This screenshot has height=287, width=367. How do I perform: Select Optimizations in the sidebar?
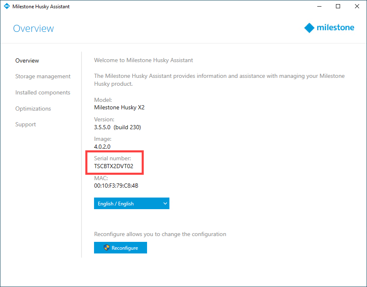pyautogui.click(x=33, y=109)
